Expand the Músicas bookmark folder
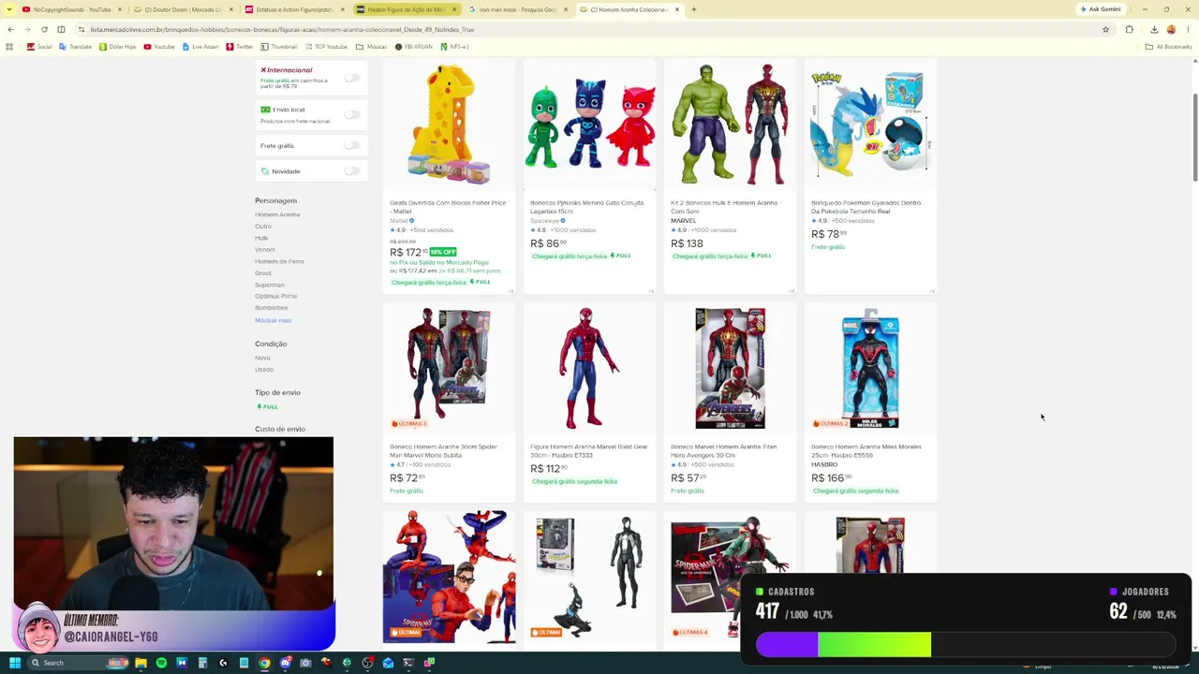1199x674 pixels. 371,46
